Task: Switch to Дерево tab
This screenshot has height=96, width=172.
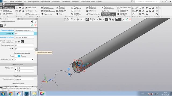Action: tap(20, 19)
